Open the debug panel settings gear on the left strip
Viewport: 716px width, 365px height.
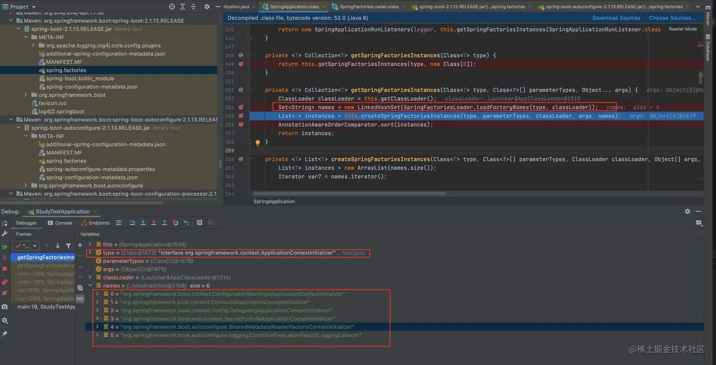click(5, 320)
